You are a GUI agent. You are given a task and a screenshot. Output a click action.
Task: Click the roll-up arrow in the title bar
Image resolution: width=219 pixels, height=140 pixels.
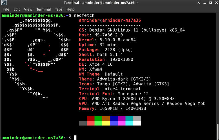pos(198,3)
